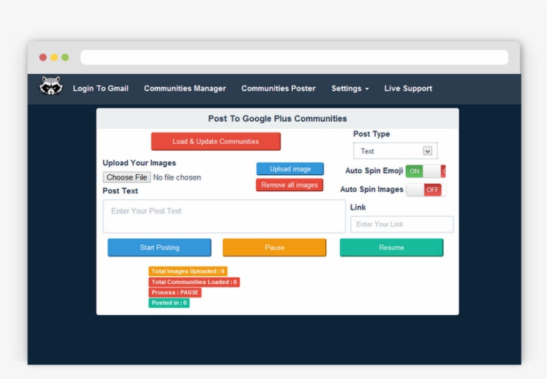Viewport: 547px width, 379px height.
Task: Click Remove all images button
Action: 290,185
